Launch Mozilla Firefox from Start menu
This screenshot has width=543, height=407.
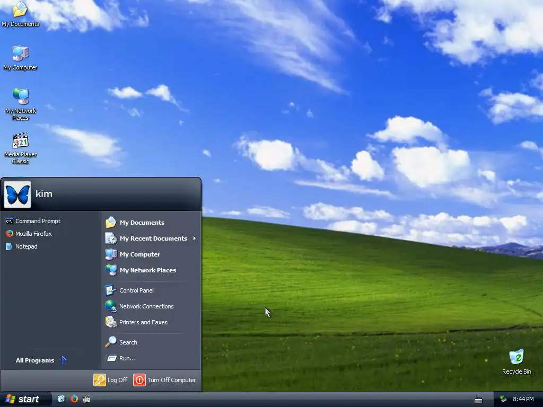coord(29,234)
